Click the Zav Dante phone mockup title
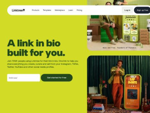Screen dimensions: 150x113 pyautogui.click(x=132, y=81)
